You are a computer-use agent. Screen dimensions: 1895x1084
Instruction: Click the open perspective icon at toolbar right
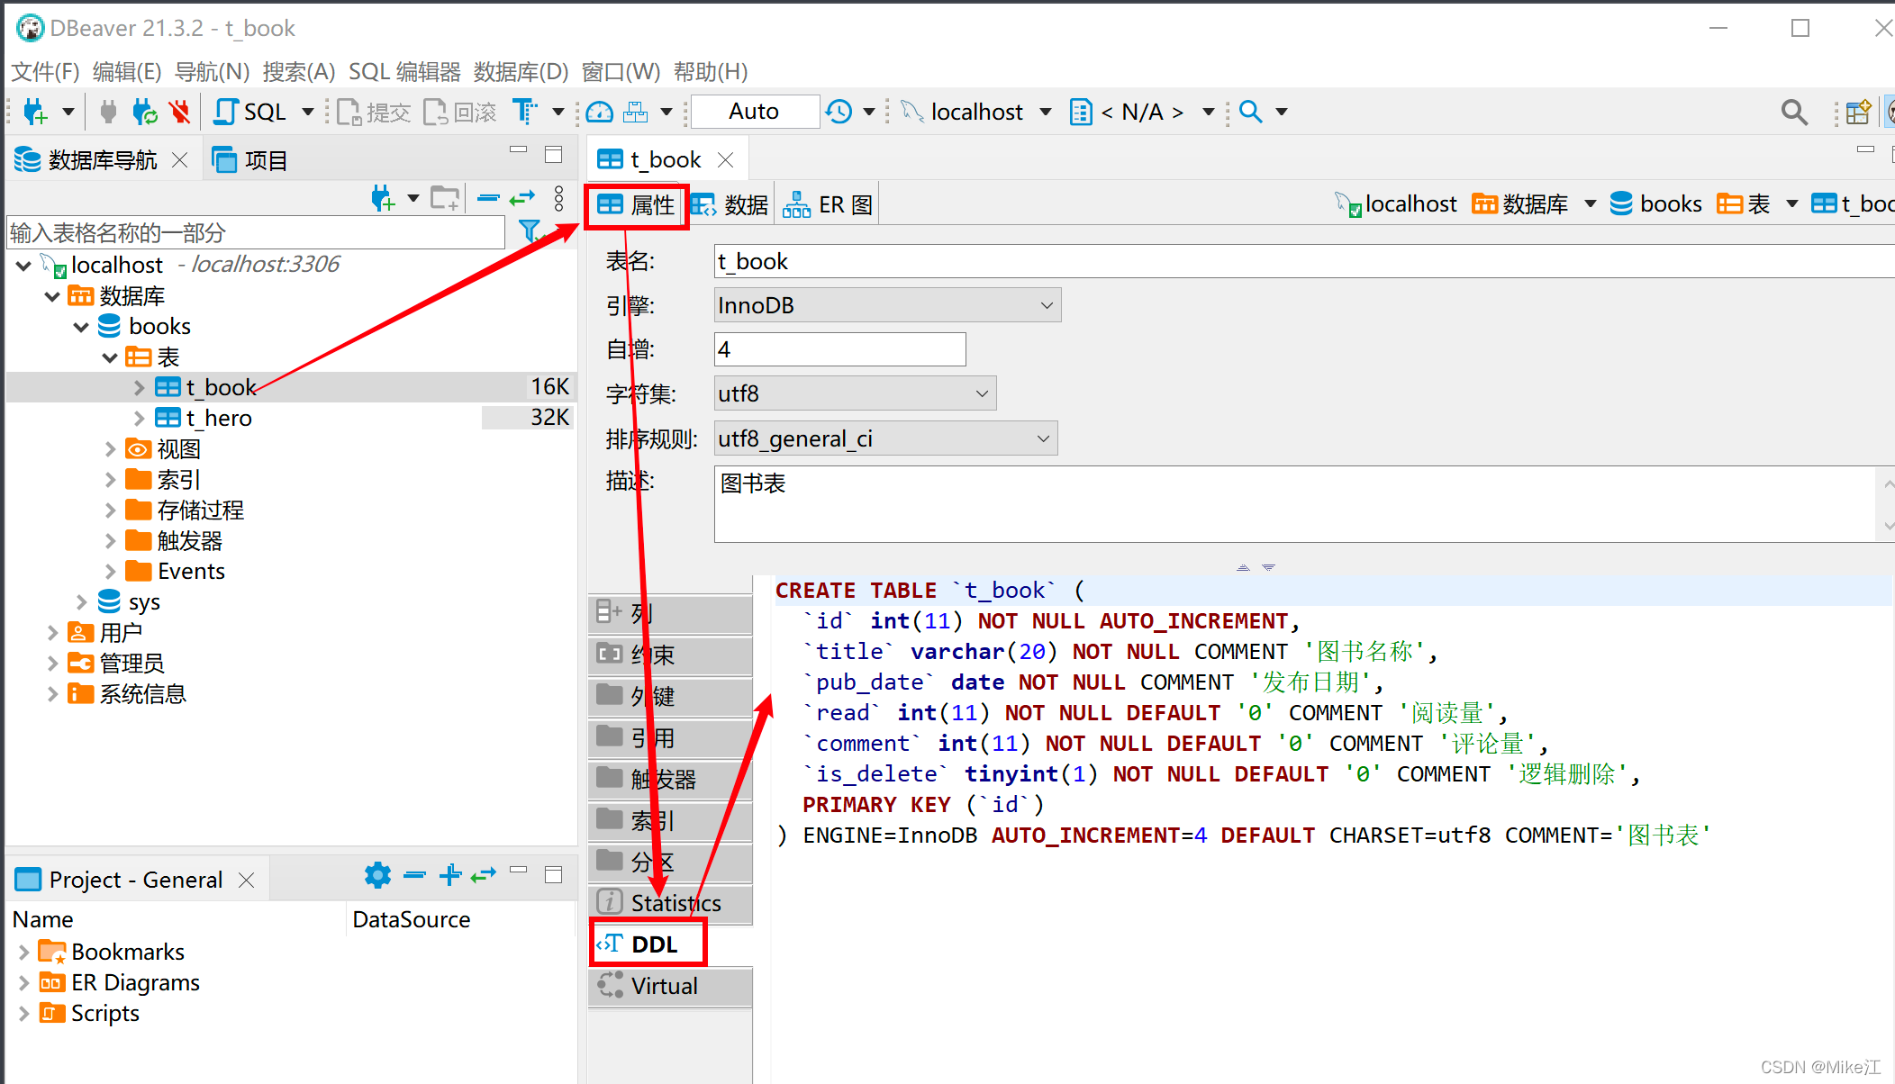pyautogui.click(x=1858, y=112)
